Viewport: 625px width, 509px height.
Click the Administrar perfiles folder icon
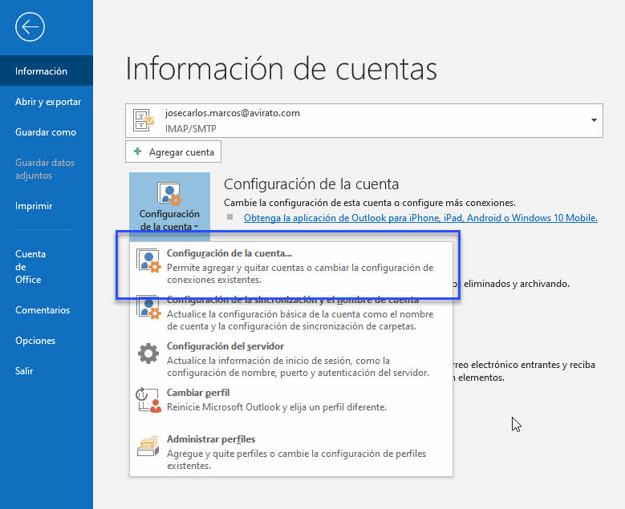(x=148, y=446)
